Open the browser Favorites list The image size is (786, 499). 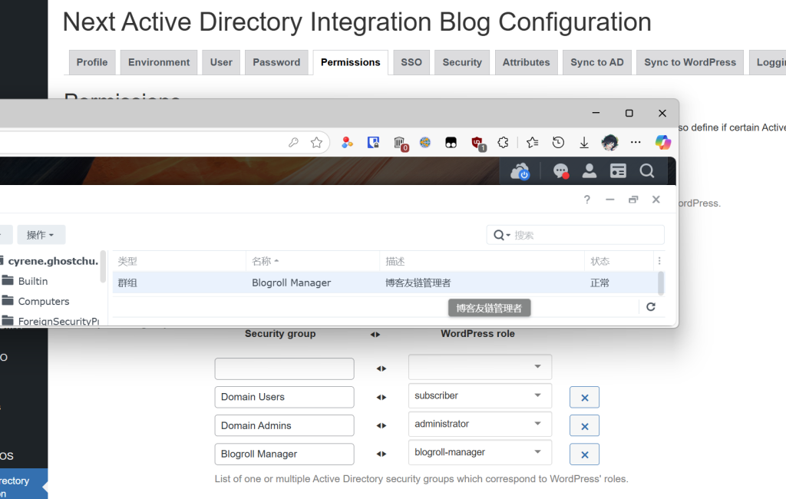[x=533, y=143]
